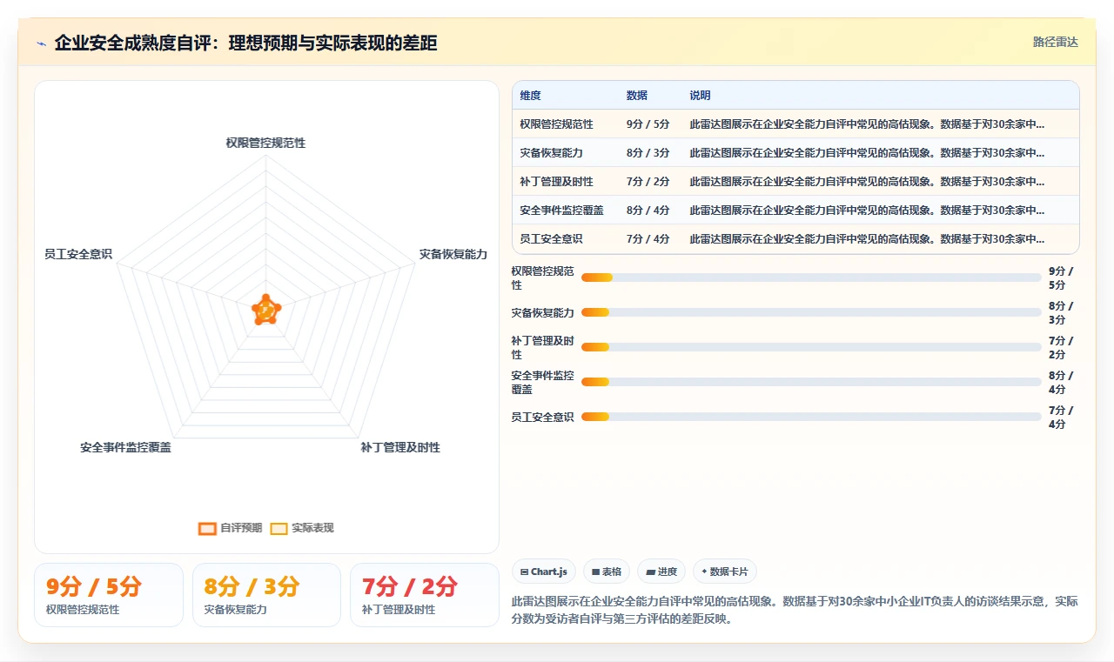Click the 说明 column header
1114x662 pixels.
(x=701, y=95)
